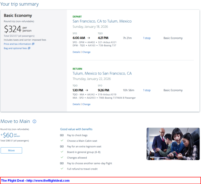201x184 pixels.
Task: Change the departing flight on January 18
Action: click(x=86, y=52)
